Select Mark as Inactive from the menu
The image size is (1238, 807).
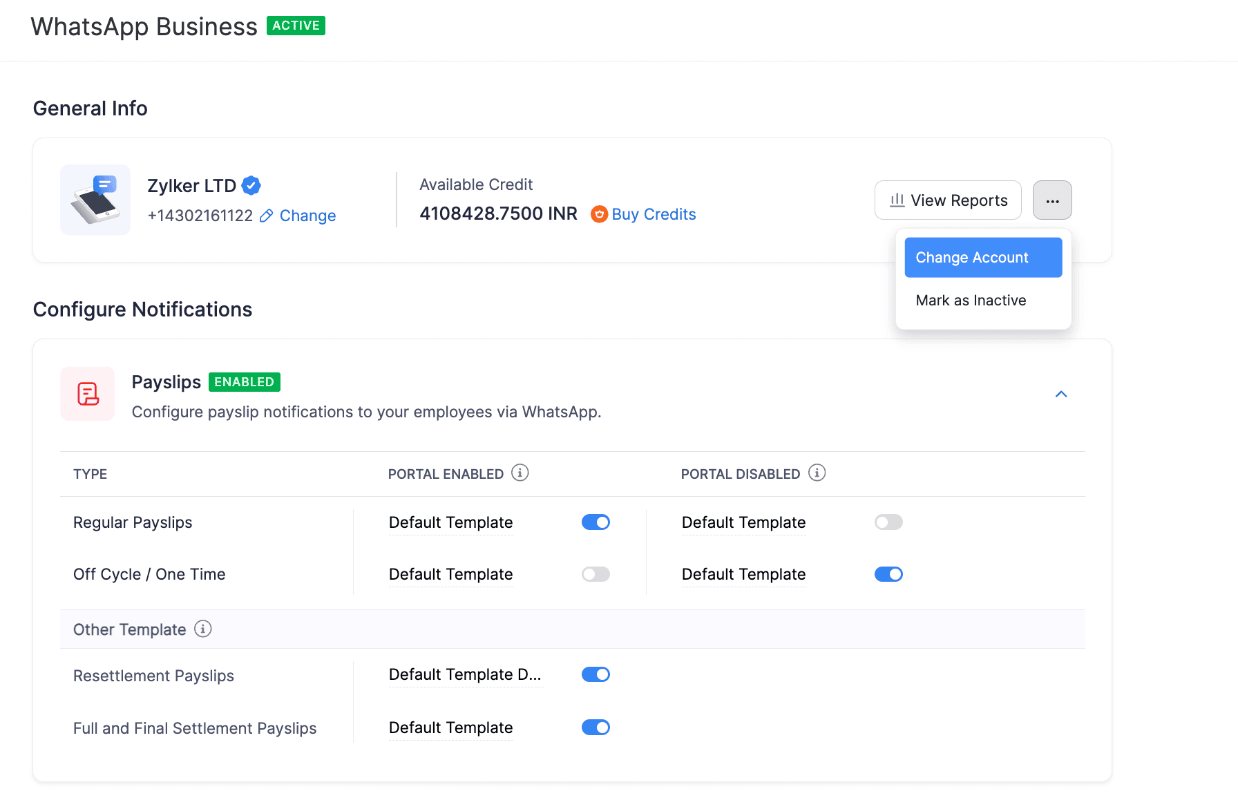971,300
